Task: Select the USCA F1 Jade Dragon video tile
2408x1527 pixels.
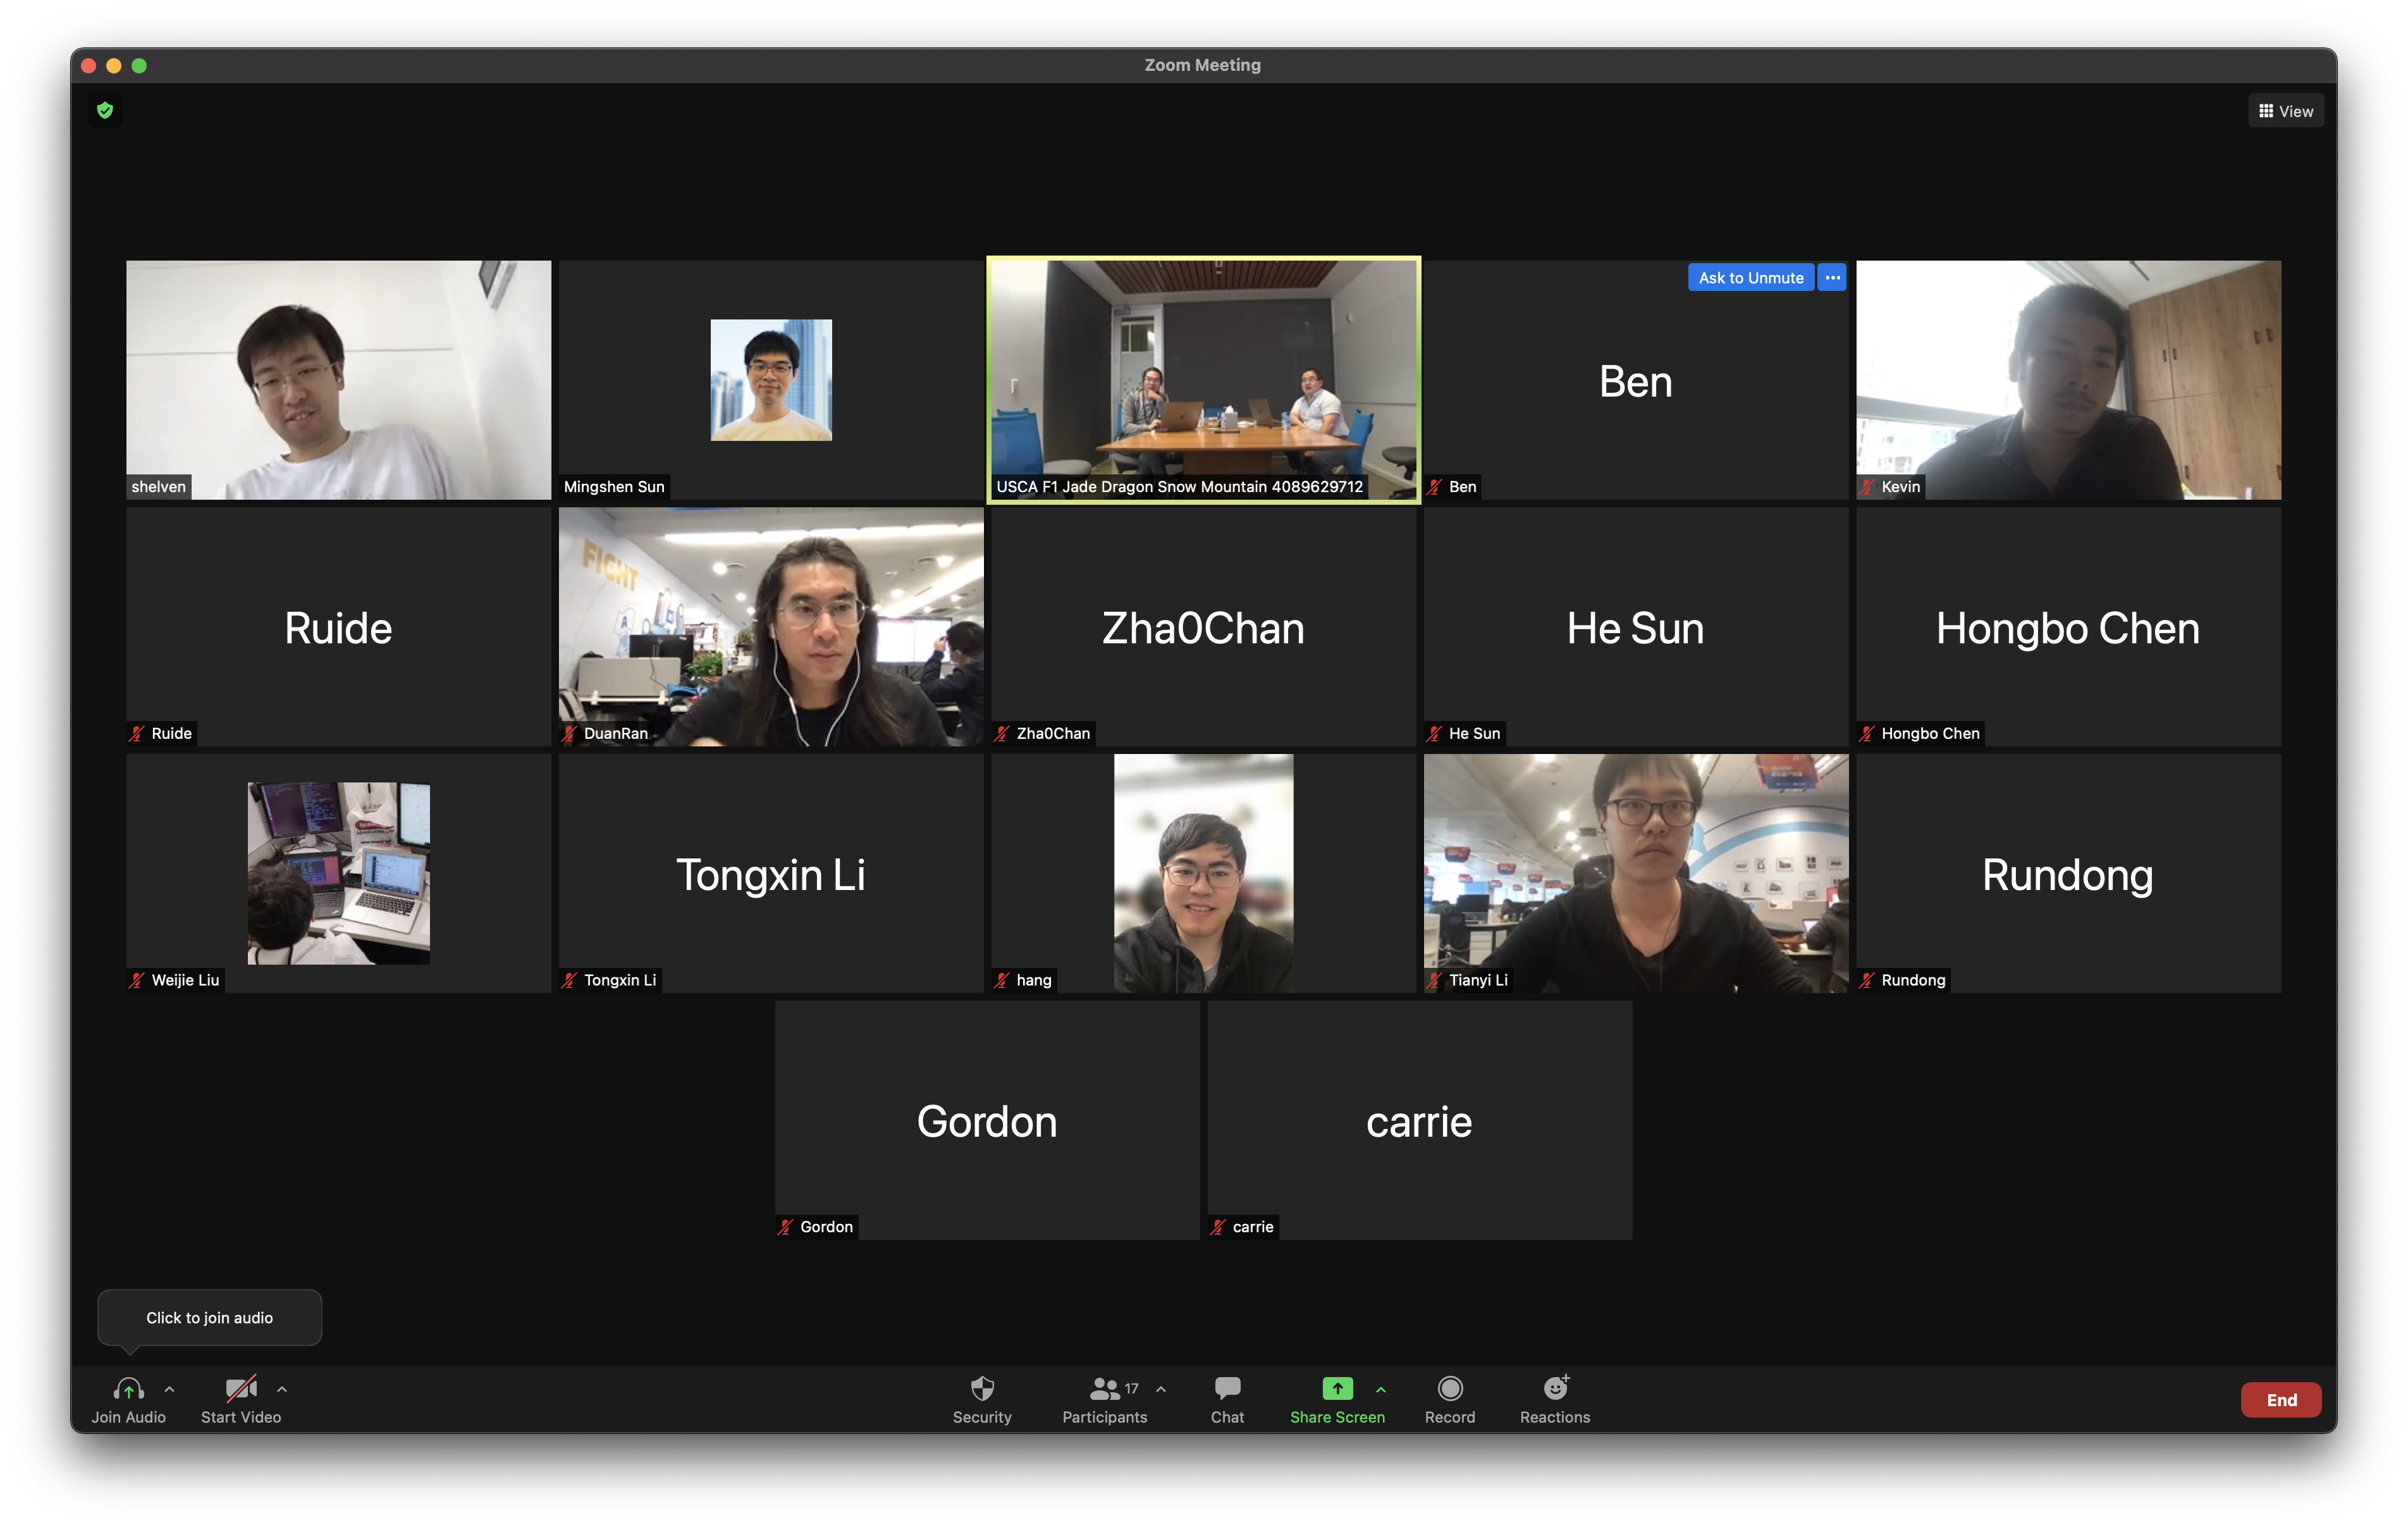Action: pos(1203,380)
